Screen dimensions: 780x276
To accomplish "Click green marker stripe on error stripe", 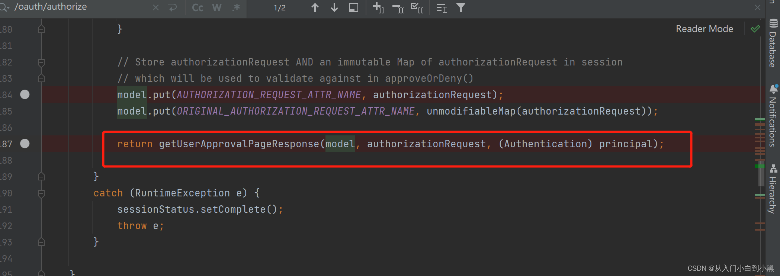I will pyautogui.click(x=760, y=166).
